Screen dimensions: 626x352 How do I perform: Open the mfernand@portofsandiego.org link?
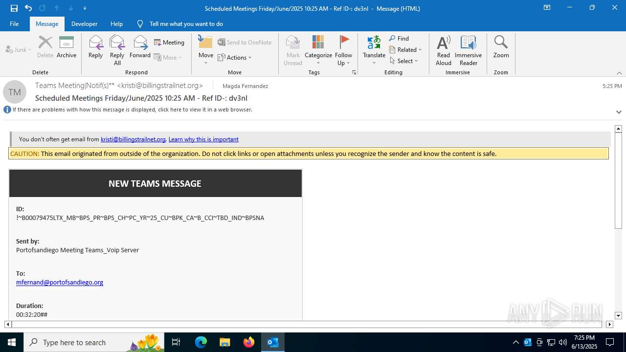(x=60, y=282)
